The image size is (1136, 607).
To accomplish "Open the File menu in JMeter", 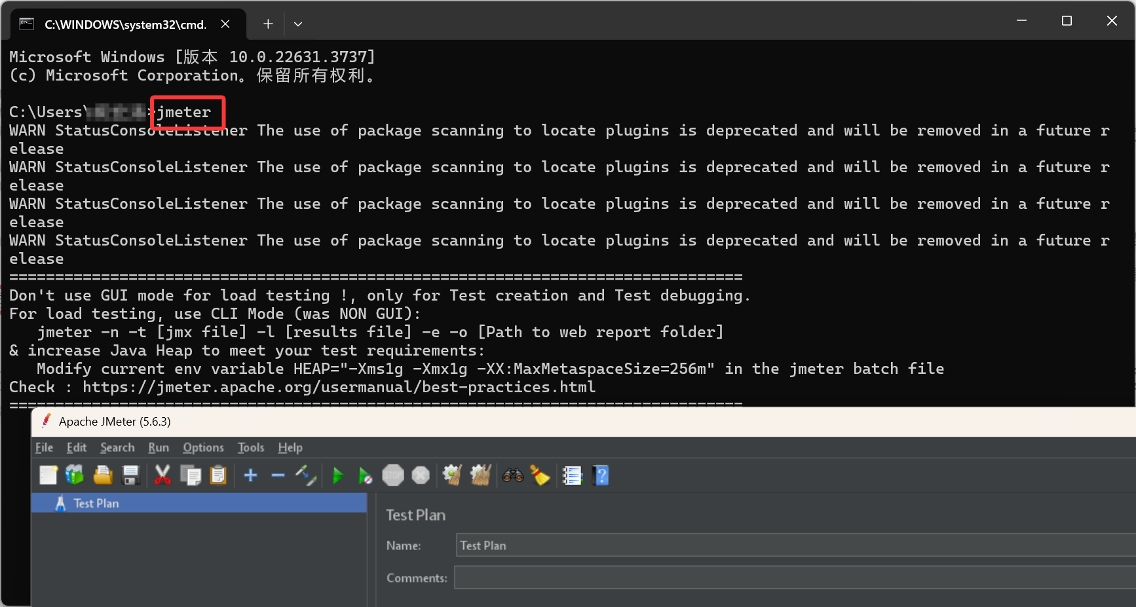I will tap(44, 448).
